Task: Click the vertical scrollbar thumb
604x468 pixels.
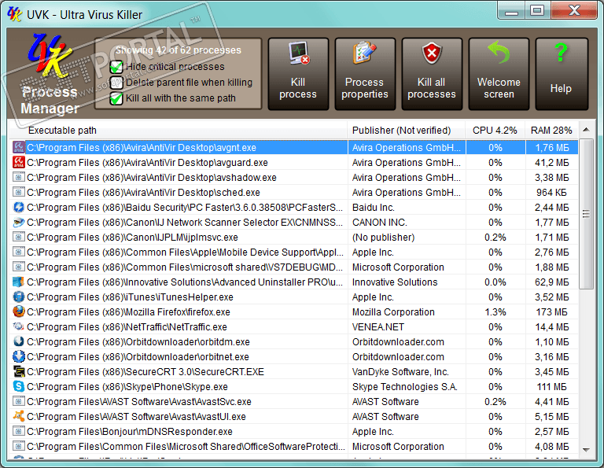Action: tap(586, 214)
